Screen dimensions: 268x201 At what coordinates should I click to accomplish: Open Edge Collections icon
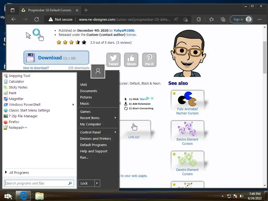[223, 19]
